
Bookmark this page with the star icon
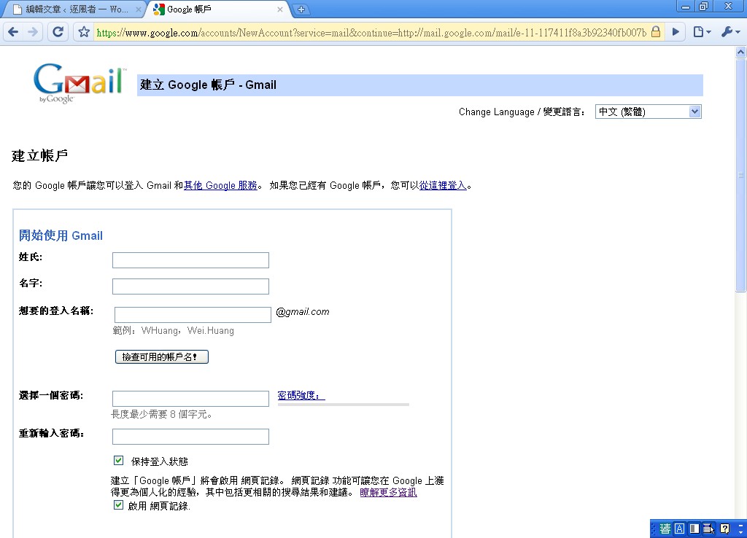click(84, 32)
